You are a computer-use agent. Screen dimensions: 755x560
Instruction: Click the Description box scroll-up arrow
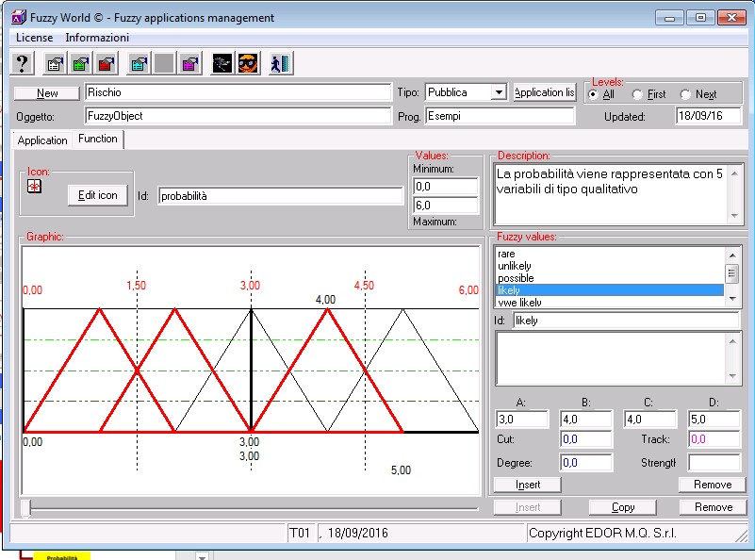point(734,173)
